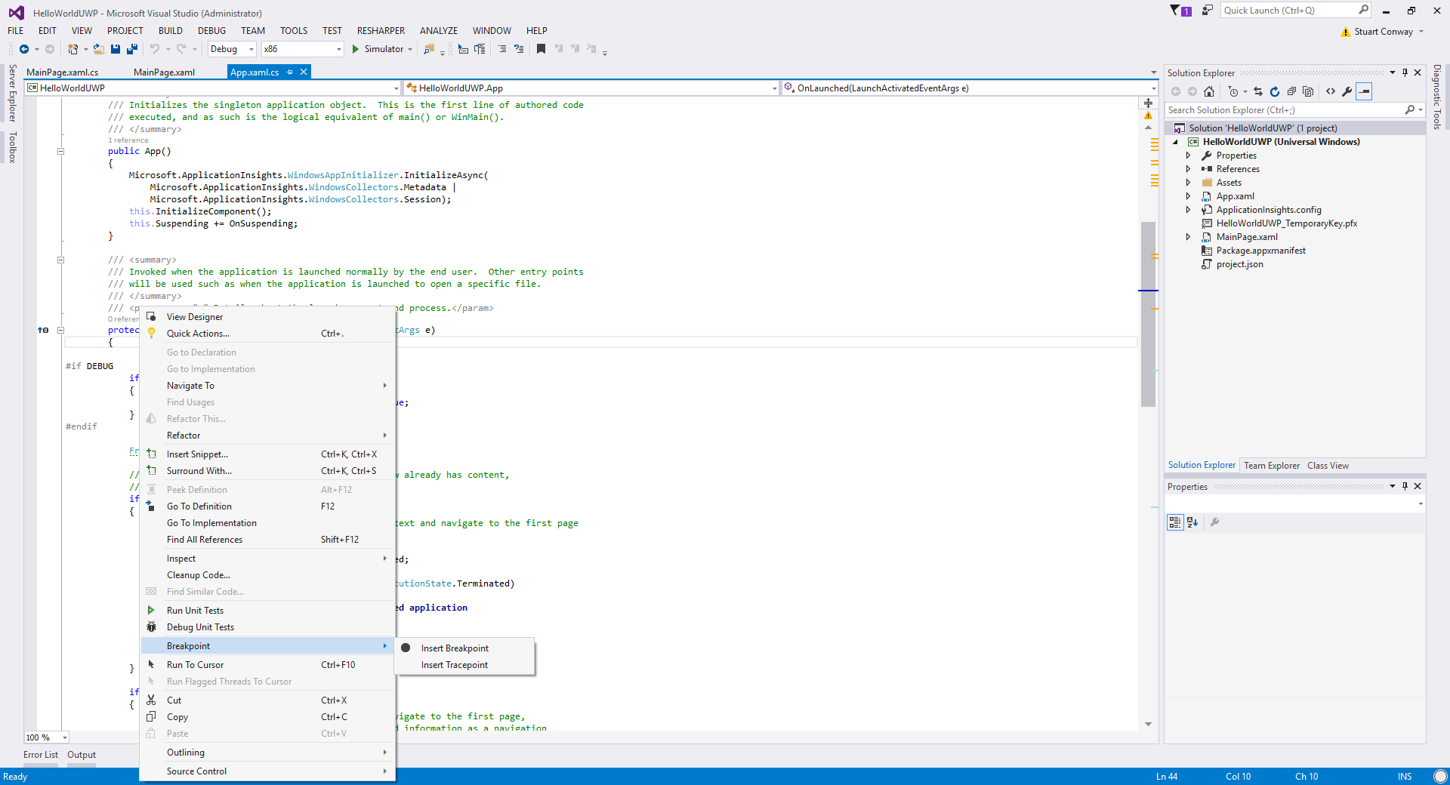1450x785 pixels.
Task: Open the OnLaunched member dropdown
Action: click(970, 88)
